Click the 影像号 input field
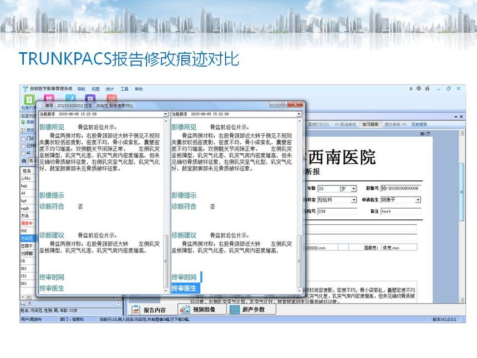This screenshot has width=477, height=358. 400,189
